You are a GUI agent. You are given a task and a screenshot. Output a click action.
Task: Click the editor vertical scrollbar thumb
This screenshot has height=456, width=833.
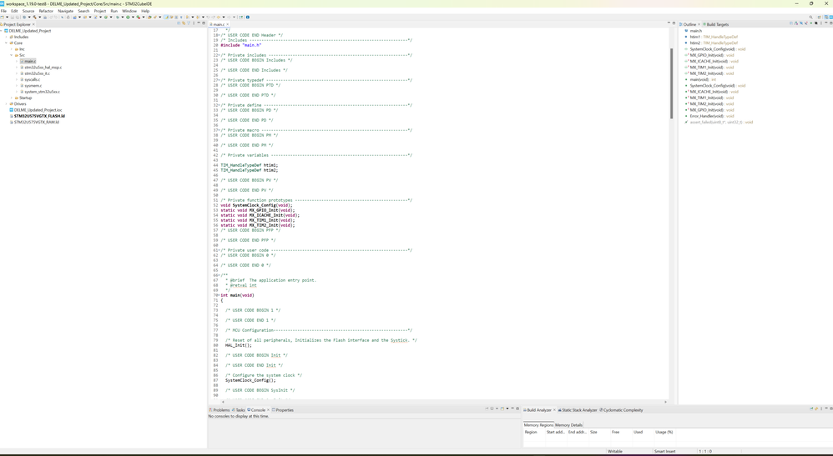(671, 83)
